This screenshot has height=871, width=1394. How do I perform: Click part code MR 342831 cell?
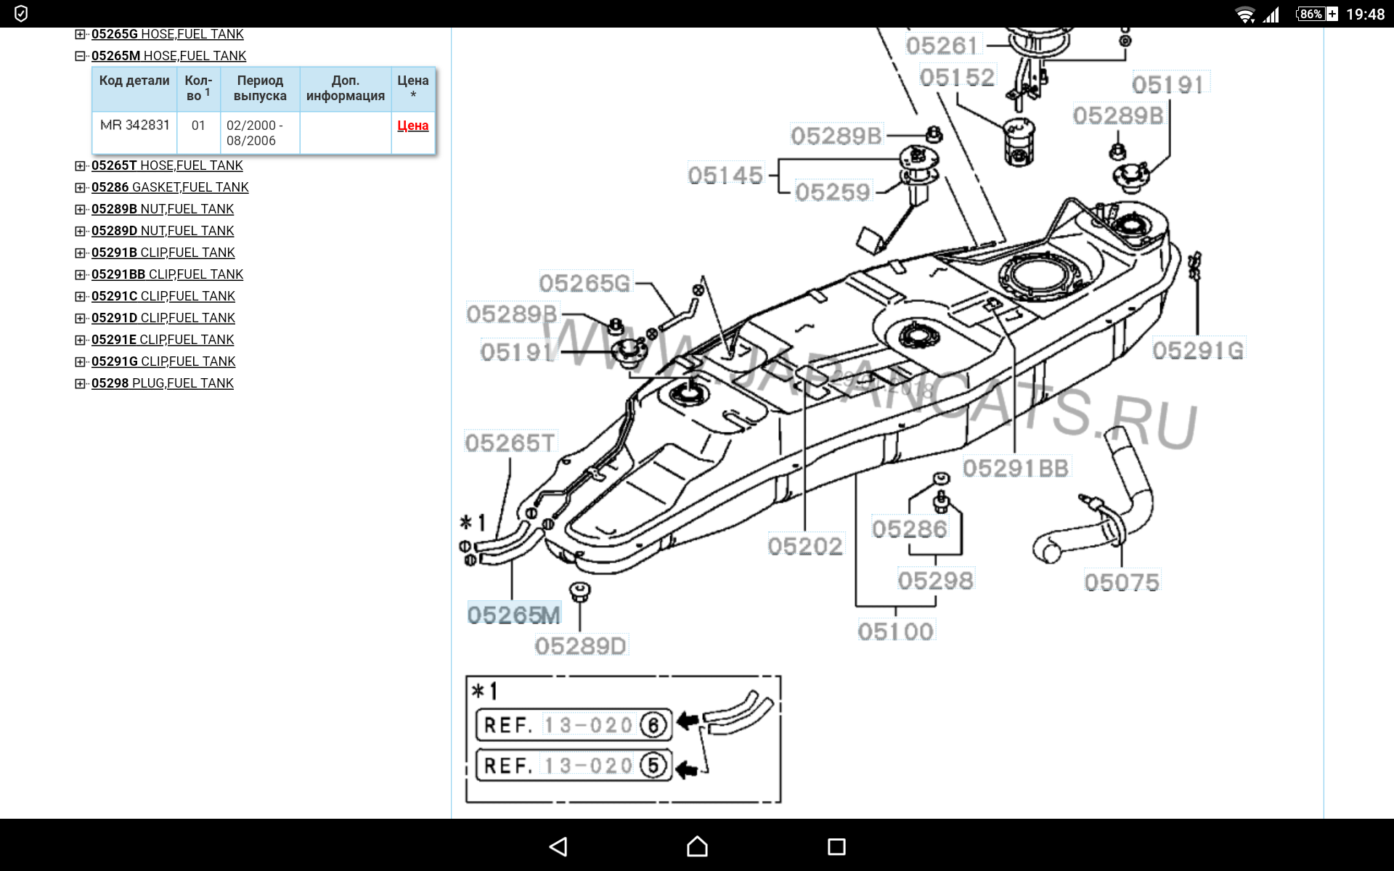click(135, 125)
